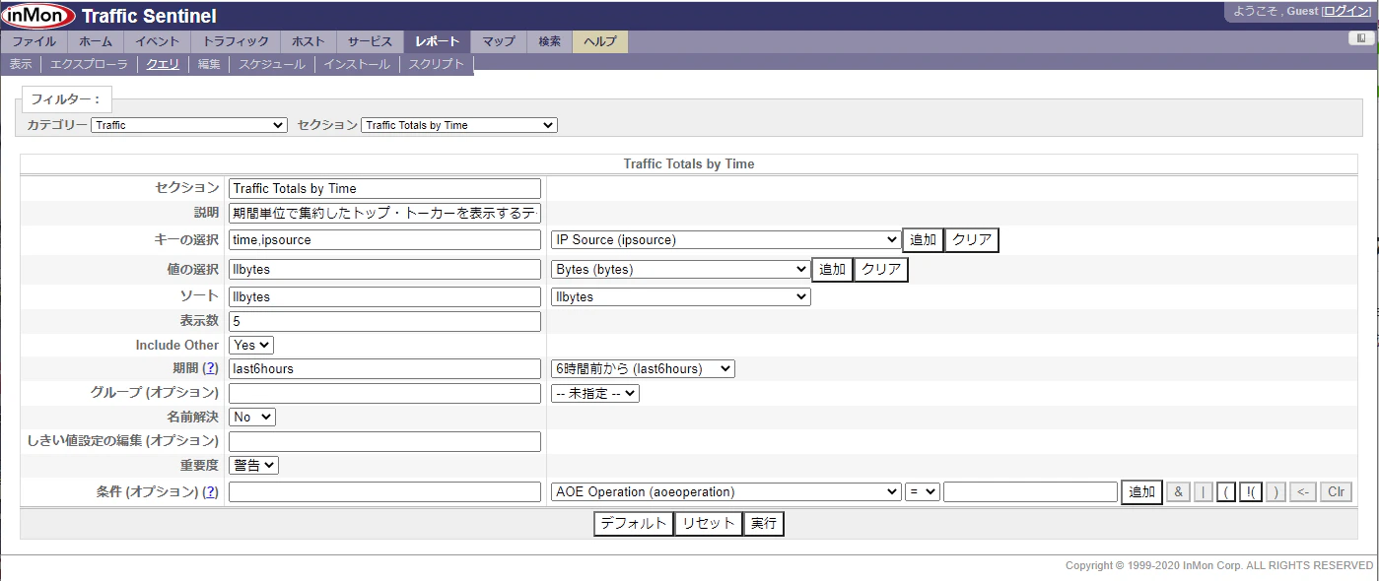Image resolution: width=1379 pixels, height=581 pixels.
Task: Select the クエリ sub-menu
Action: tap(163, 64)
